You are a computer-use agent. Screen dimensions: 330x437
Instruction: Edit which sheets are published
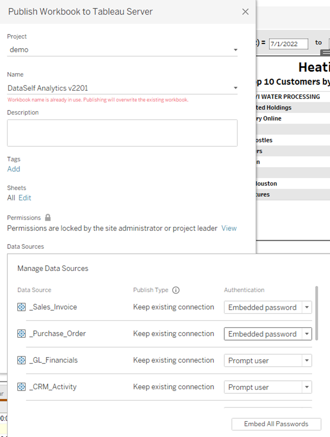[25, 198]
